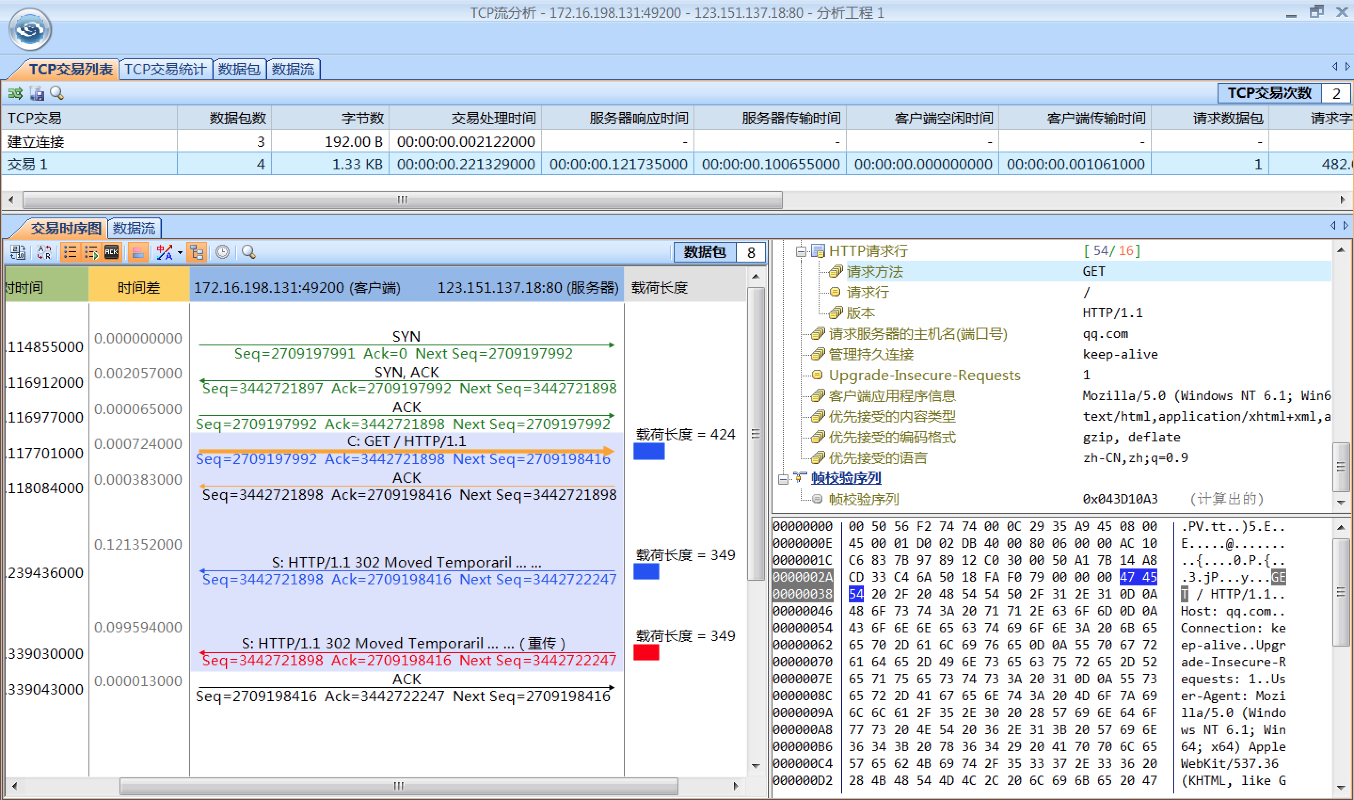Click the clock time display icon

pyautogui.click(x=223, y=252)
